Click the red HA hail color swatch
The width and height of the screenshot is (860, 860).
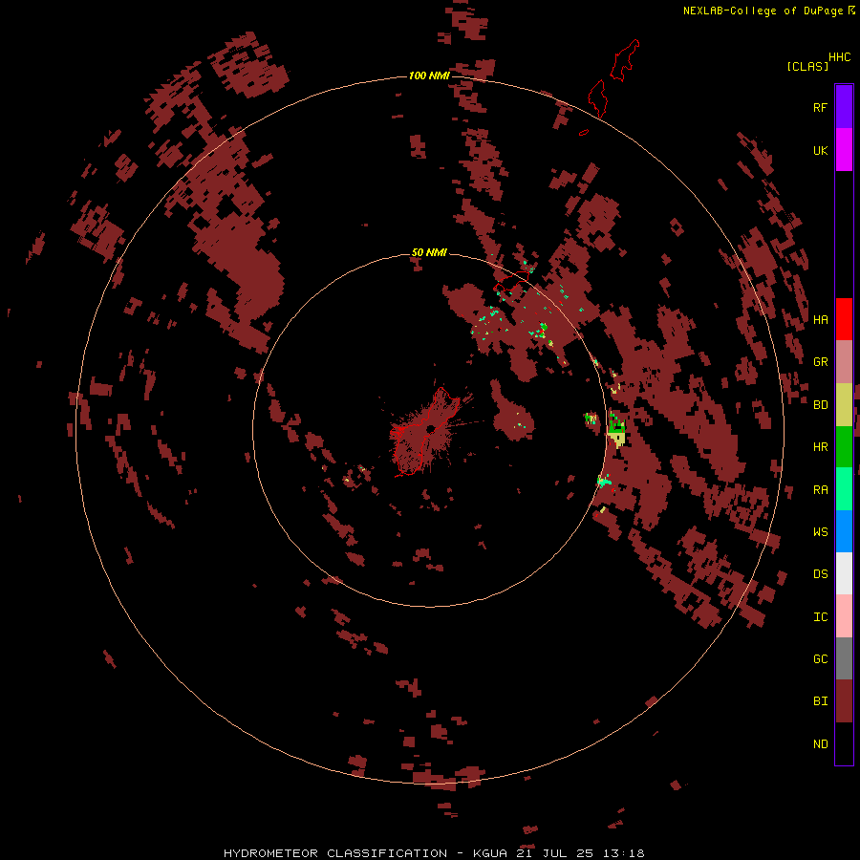[844, 319]
